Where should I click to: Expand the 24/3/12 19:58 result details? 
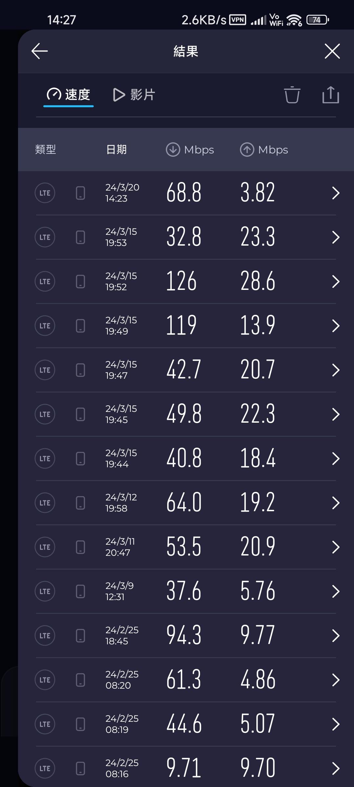pyautogui.click(x=336, y=503)
